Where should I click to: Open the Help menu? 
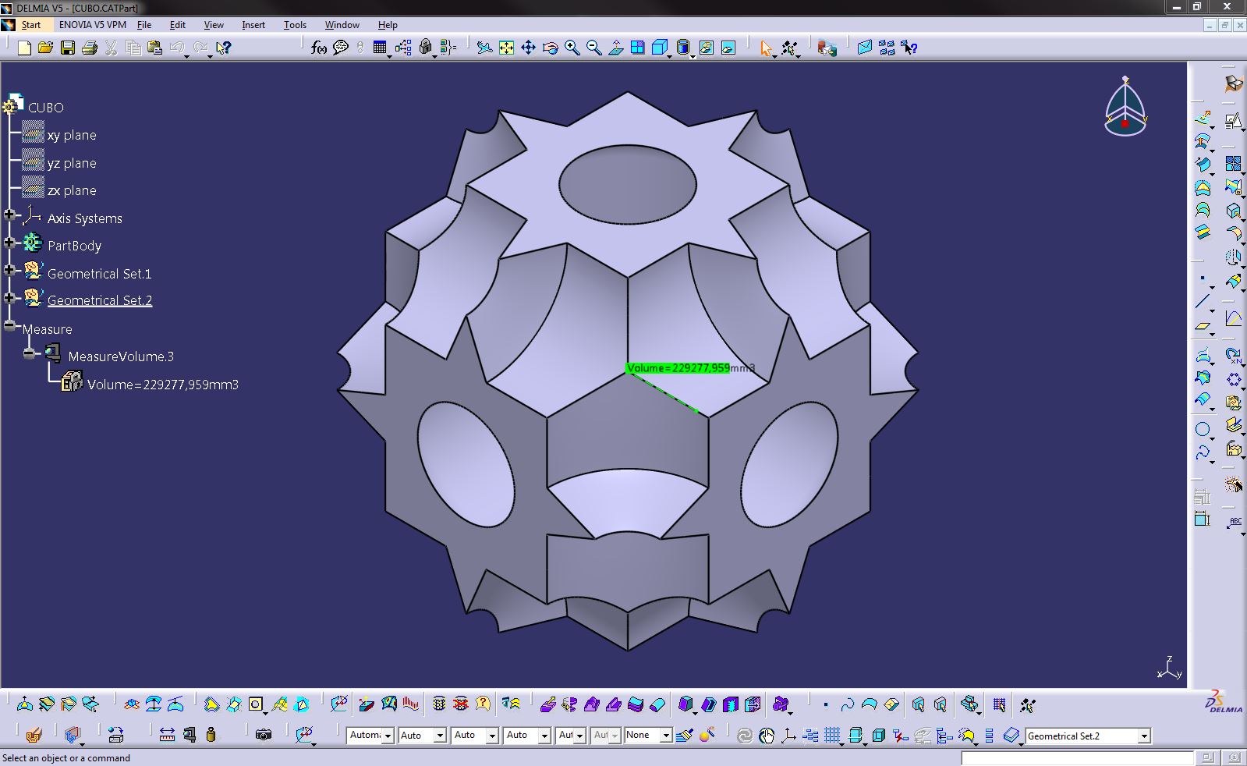tap(388, 25)
